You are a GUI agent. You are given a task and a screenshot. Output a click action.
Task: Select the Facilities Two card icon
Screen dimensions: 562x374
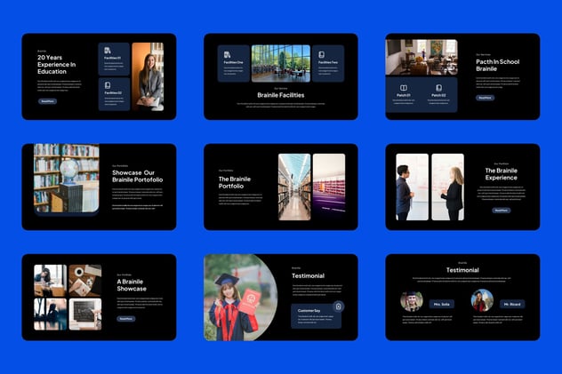click(x=322, y=55)
